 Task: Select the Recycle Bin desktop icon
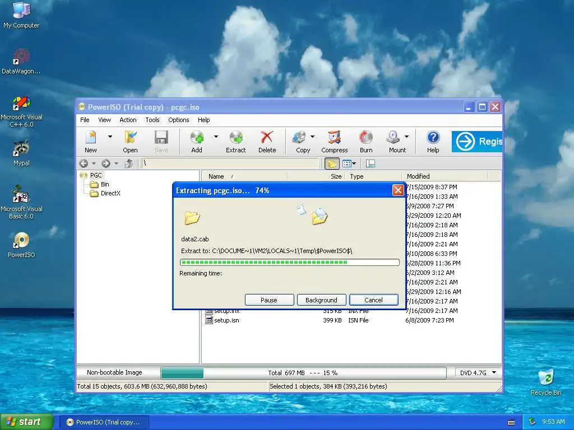point(546,382)
